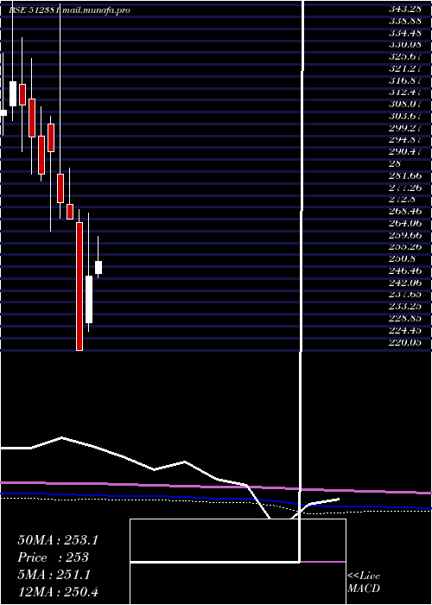Click the blue moving average line

(216, 499)
